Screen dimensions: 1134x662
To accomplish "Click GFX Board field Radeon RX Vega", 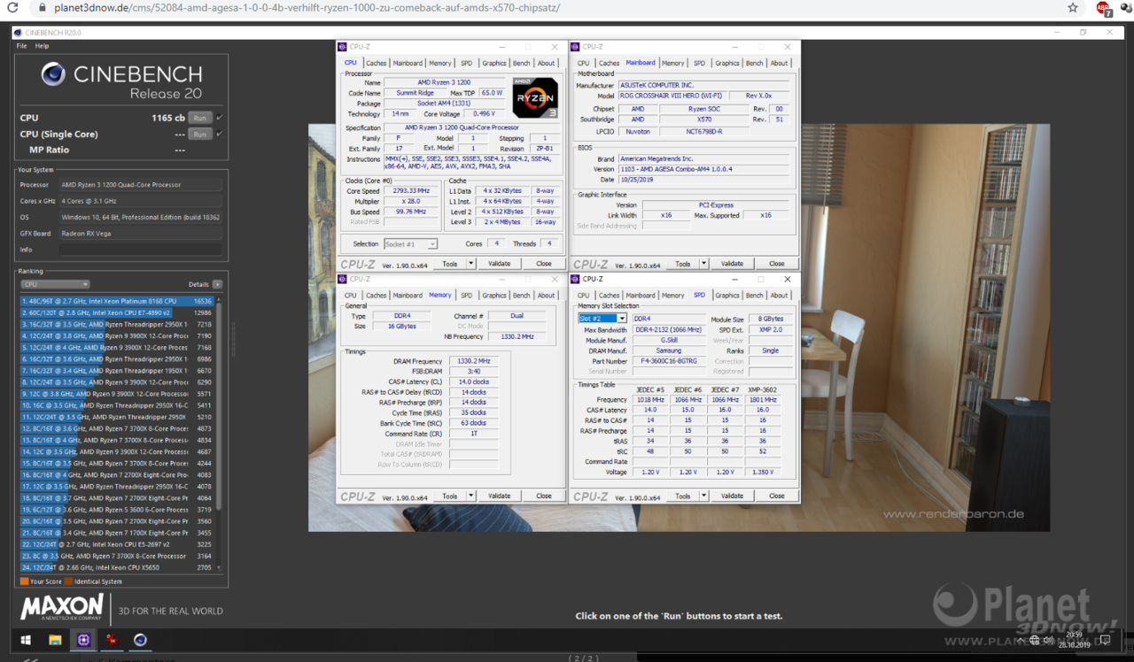I will click(140, 234).
